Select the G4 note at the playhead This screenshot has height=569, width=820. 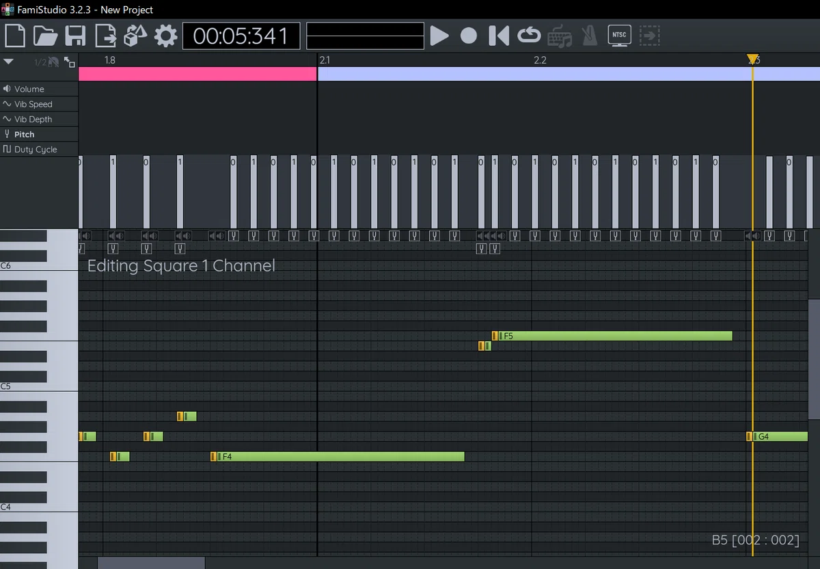coord(777,436)
